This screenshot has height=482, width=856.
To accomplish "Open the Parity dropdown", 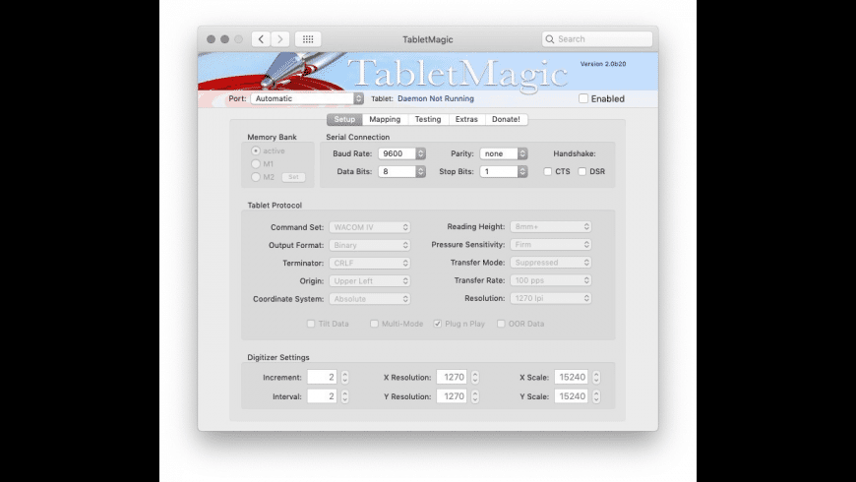I will [504, 153].
